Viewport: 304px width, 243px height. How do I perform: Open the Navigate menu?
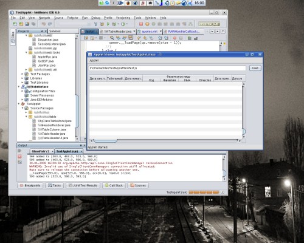click(x=44, y=18)
